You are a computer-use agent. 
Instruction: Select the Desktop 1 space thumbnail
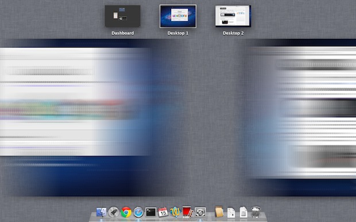178,16
